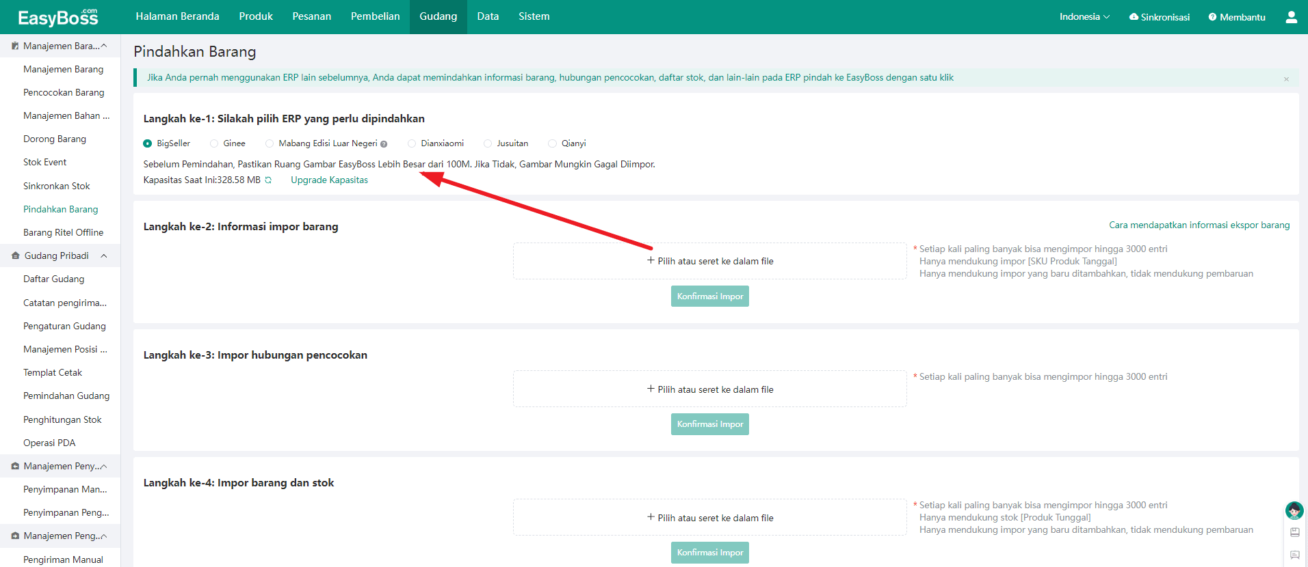Close the green info banner

click(x=1286, y=79)
